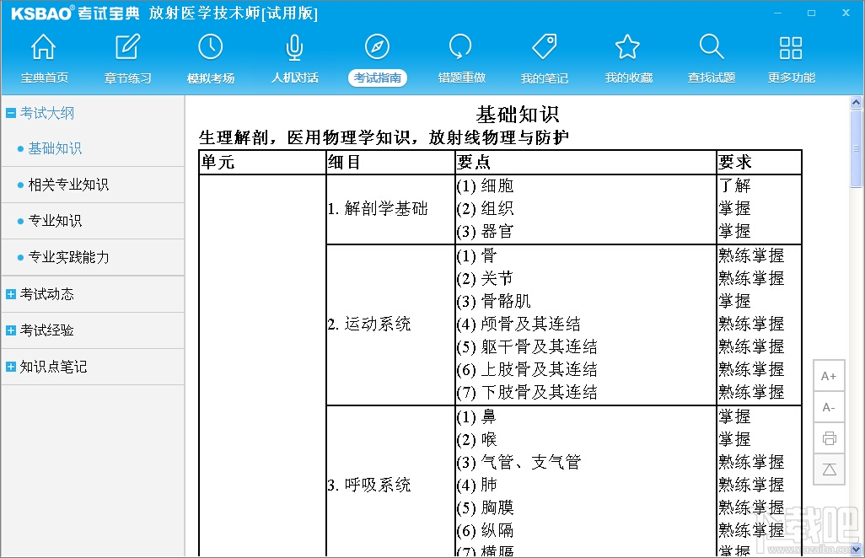Image resolution: width=865 pixels, height=558 pixels.
Task: Increase font size with A+ button
Action: click(829, 376)
